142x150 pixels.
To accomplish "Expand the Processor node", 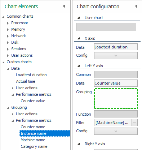I will click(8, 23).
